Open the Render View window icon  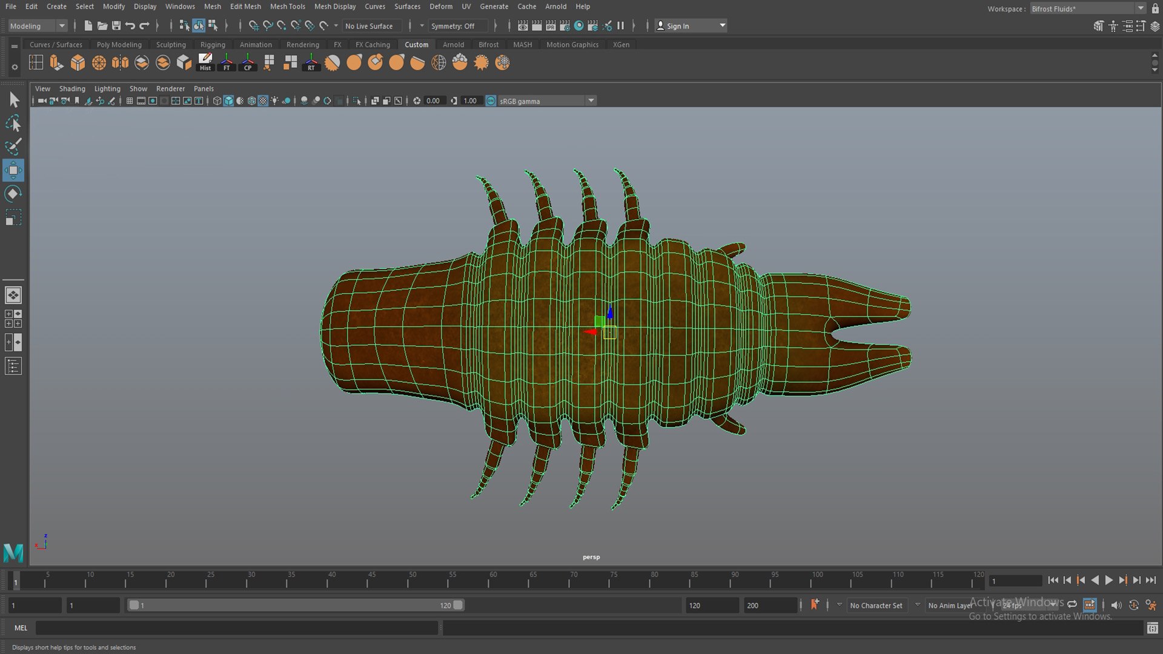[523, 25]
